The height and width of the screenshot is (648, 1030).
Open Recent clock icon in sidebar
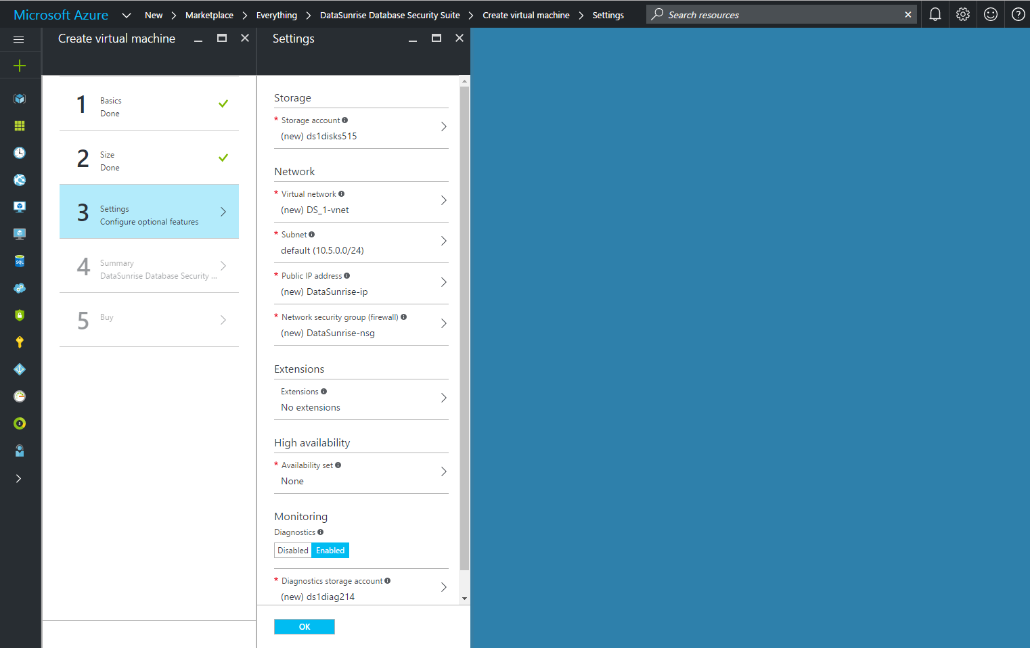tap(20, 153)
